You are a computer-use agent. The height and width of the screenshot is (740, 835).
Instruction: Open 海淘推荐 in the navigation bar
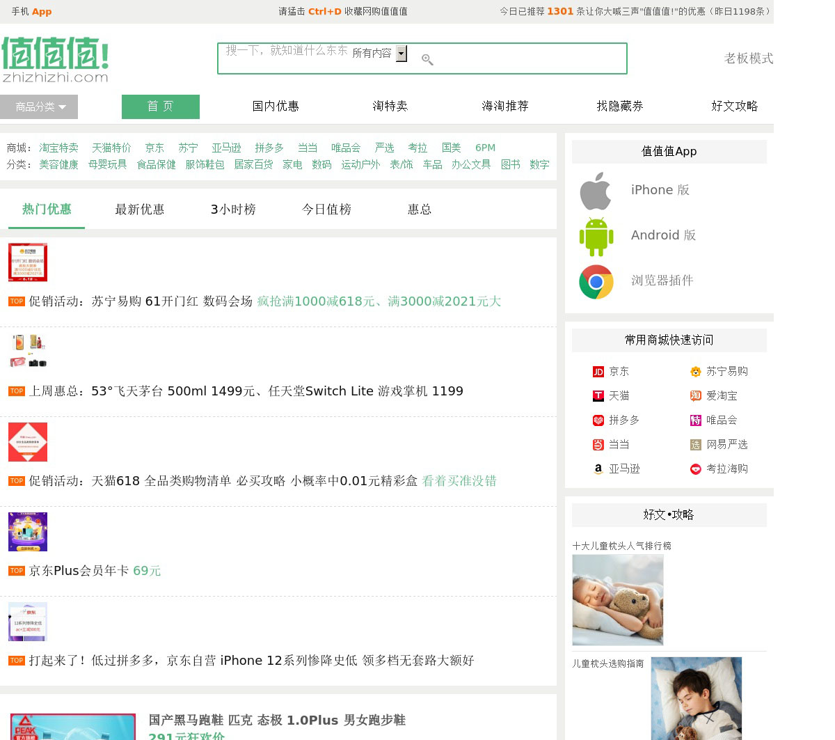504,106
